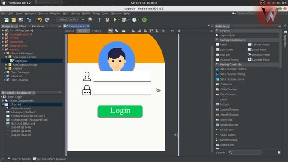The width and height of the screenshot is (288, 162).
Task: Click the Redo toolbar icon
Action: [x=47, y=20]
